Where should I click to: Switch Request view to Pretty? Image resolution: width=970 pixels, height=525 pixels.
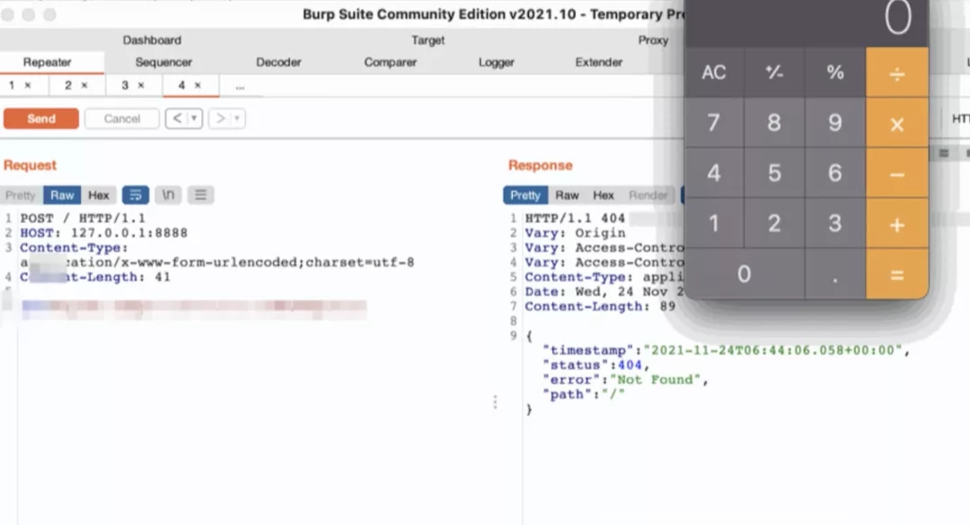[21, 195]
